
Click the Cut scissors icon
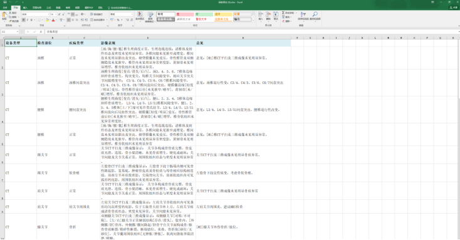(x=10, y=13)
